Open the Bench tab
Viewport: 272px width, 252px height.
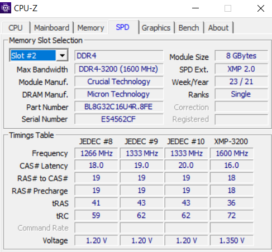[189, 28]
